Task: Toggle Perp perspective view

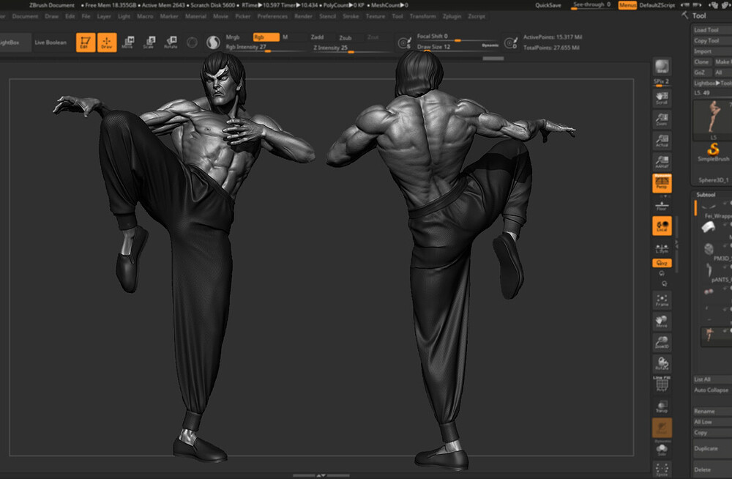Action: [x=662, y=183]
